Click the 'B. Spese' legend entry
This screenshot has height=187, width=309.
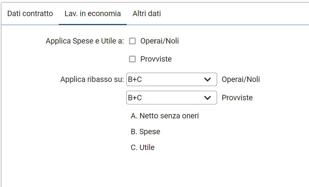pyautogui.click(x=145, y=132)
